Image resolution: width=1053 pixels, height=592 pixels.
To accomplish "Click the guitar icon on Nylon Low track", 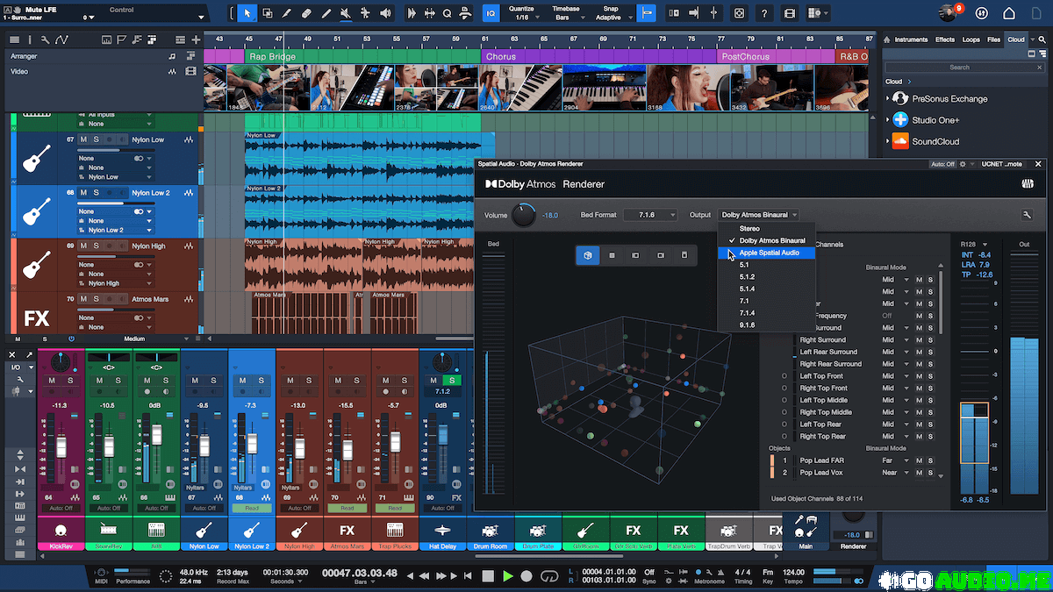I will 37,158.
